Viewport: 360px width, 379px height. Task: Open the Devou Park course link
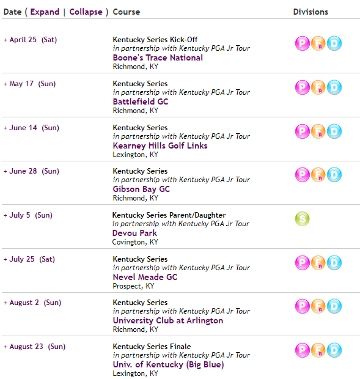pyautogui.click(x=134, y=234)
